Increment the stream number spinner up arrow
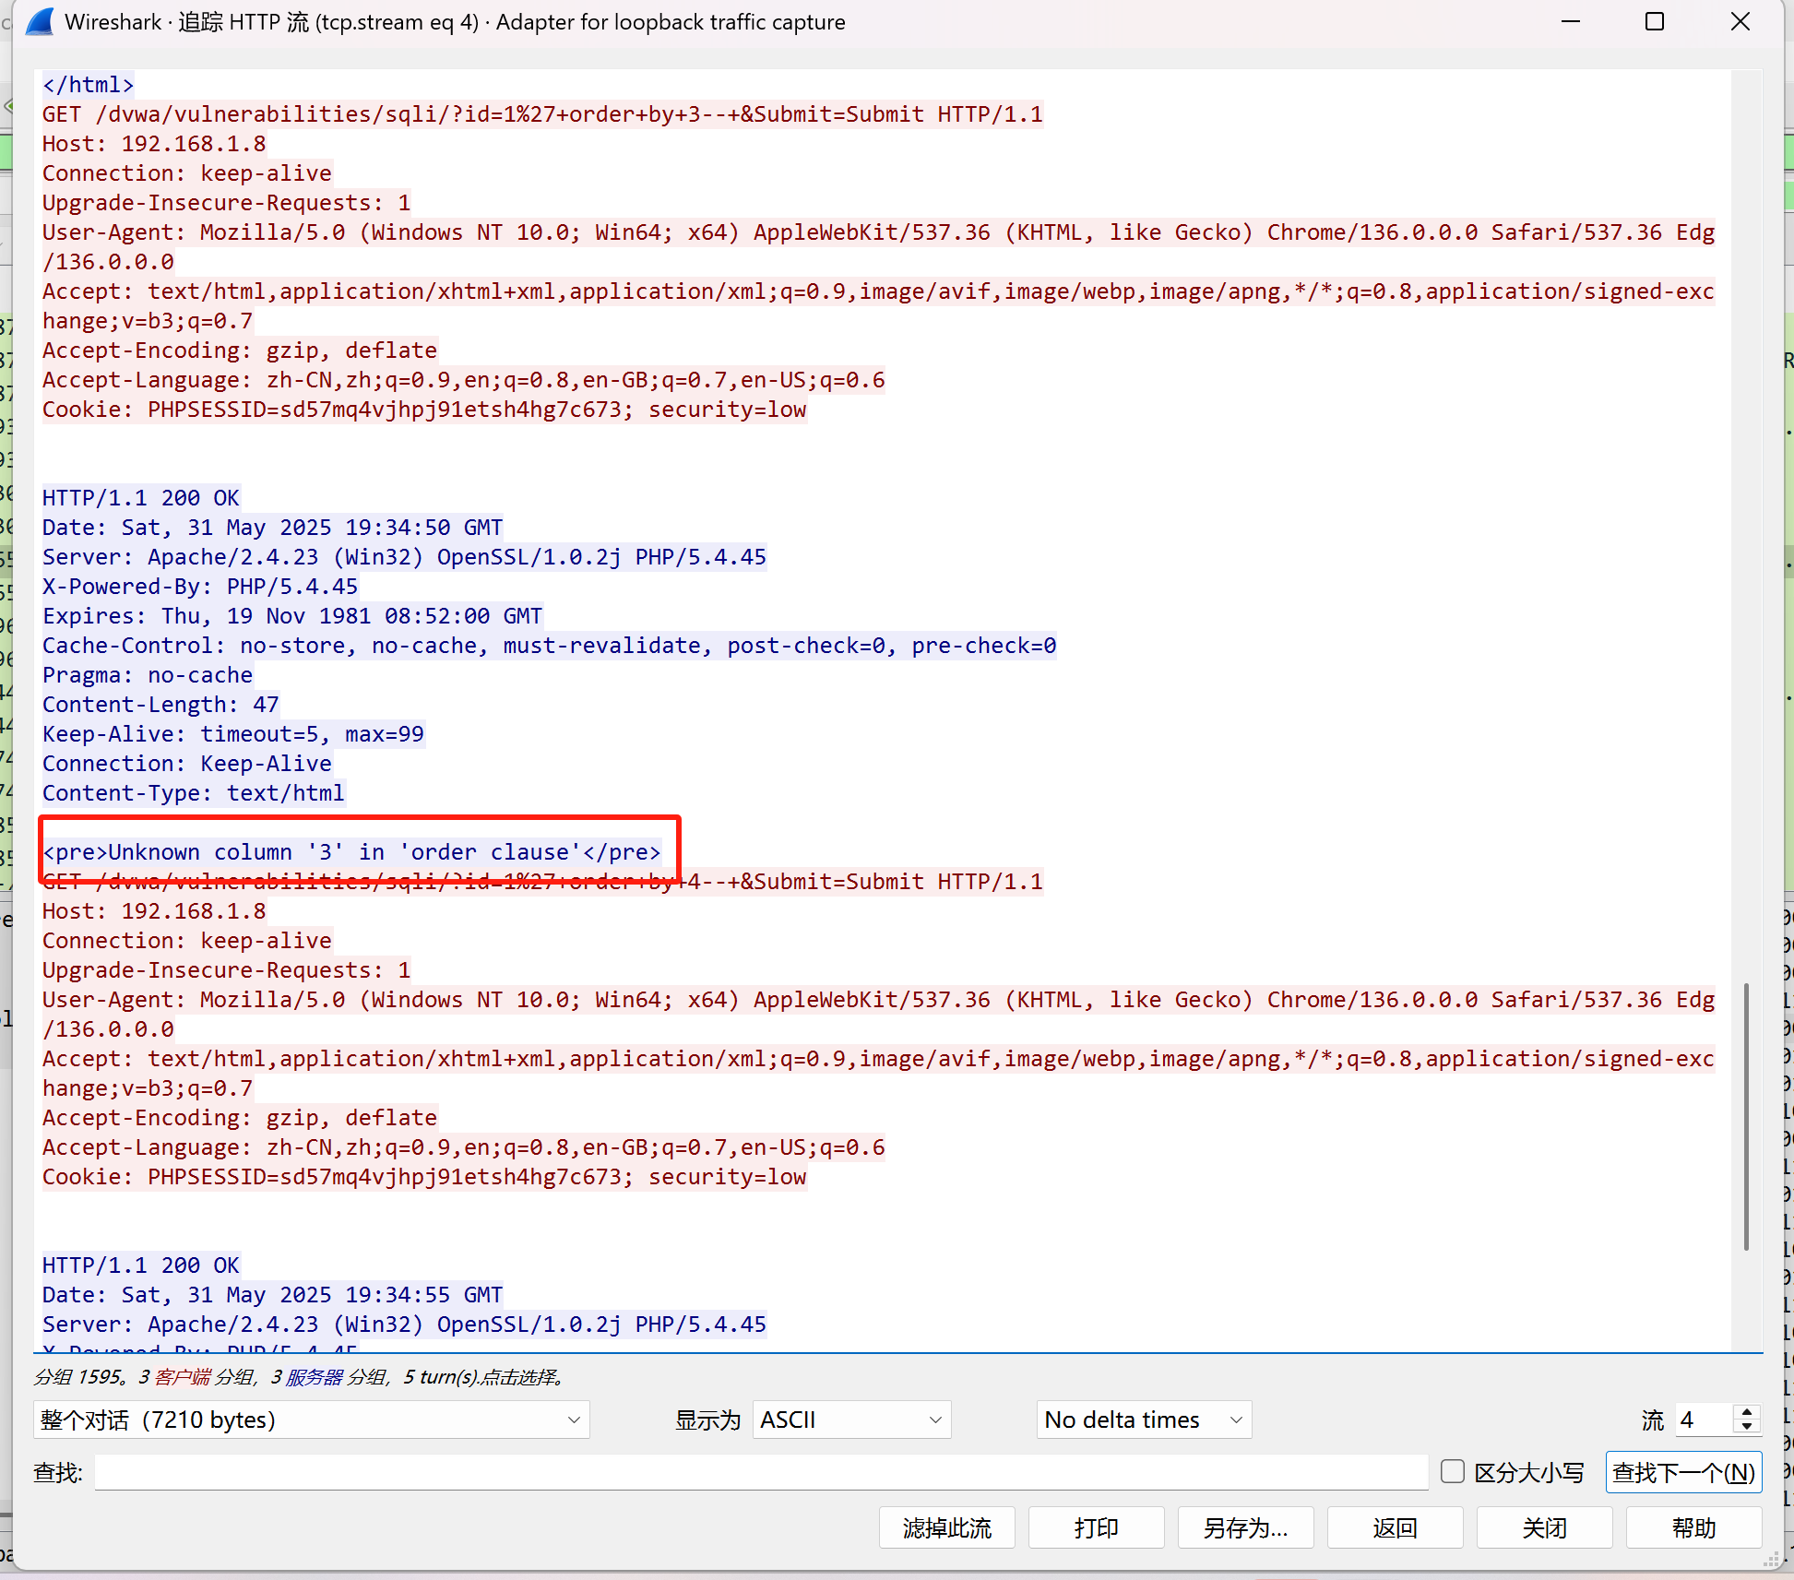The width and height of the screenshot is (1794, 1580). (x=1747, y=1412)
